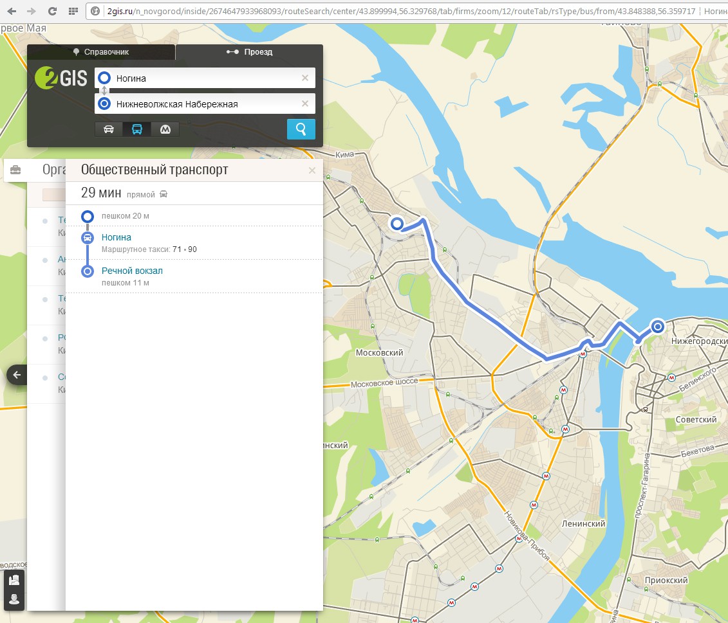Open the Речной вокзал stop link
Image resolution: width=728 pixels, height=623 pixels.
pyautogui.click(x=132, y=271)
